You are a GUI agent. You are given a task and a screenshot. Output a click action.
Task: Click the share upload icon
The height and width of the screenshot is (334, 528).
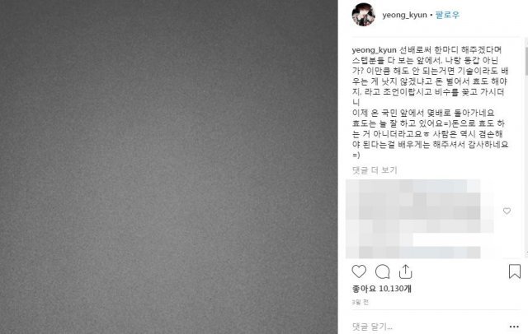tap(405, 271)
